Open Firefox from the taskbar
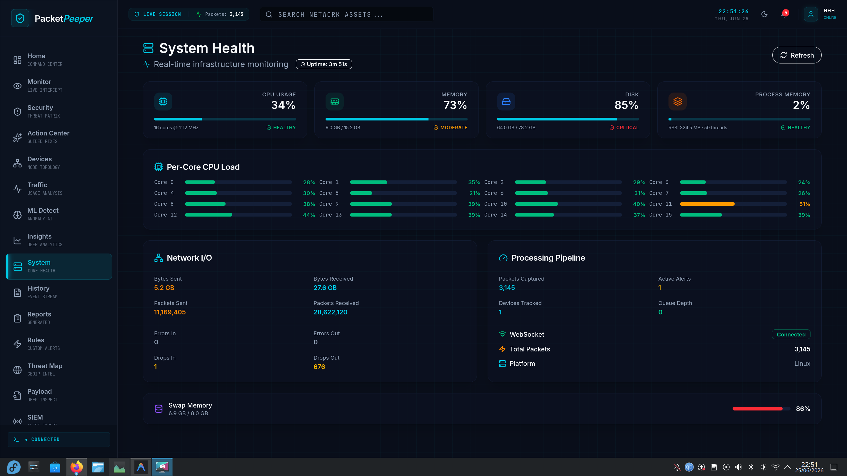Screen dimensions: 847x476 pyautogui.click(x=76, y=467)
